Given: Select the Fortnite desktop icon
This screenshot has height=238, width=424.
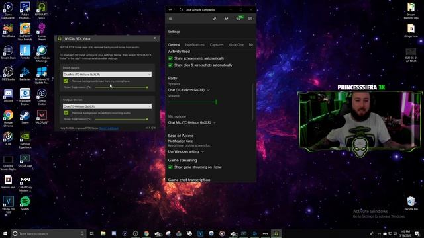Looking at the screenshot, I should (x=25, y=52).
